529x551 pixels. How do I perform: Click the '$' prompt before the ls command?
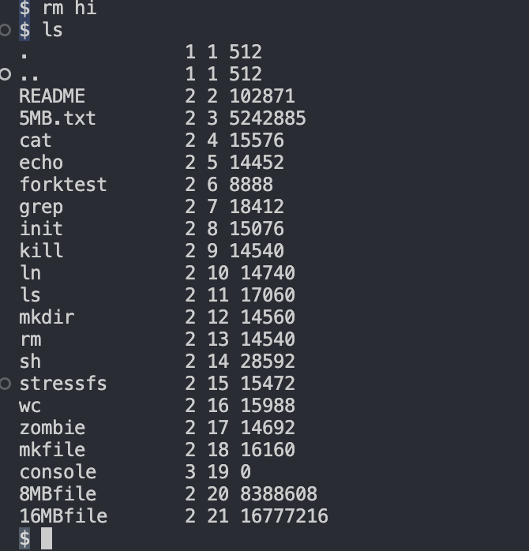point(24,30)
